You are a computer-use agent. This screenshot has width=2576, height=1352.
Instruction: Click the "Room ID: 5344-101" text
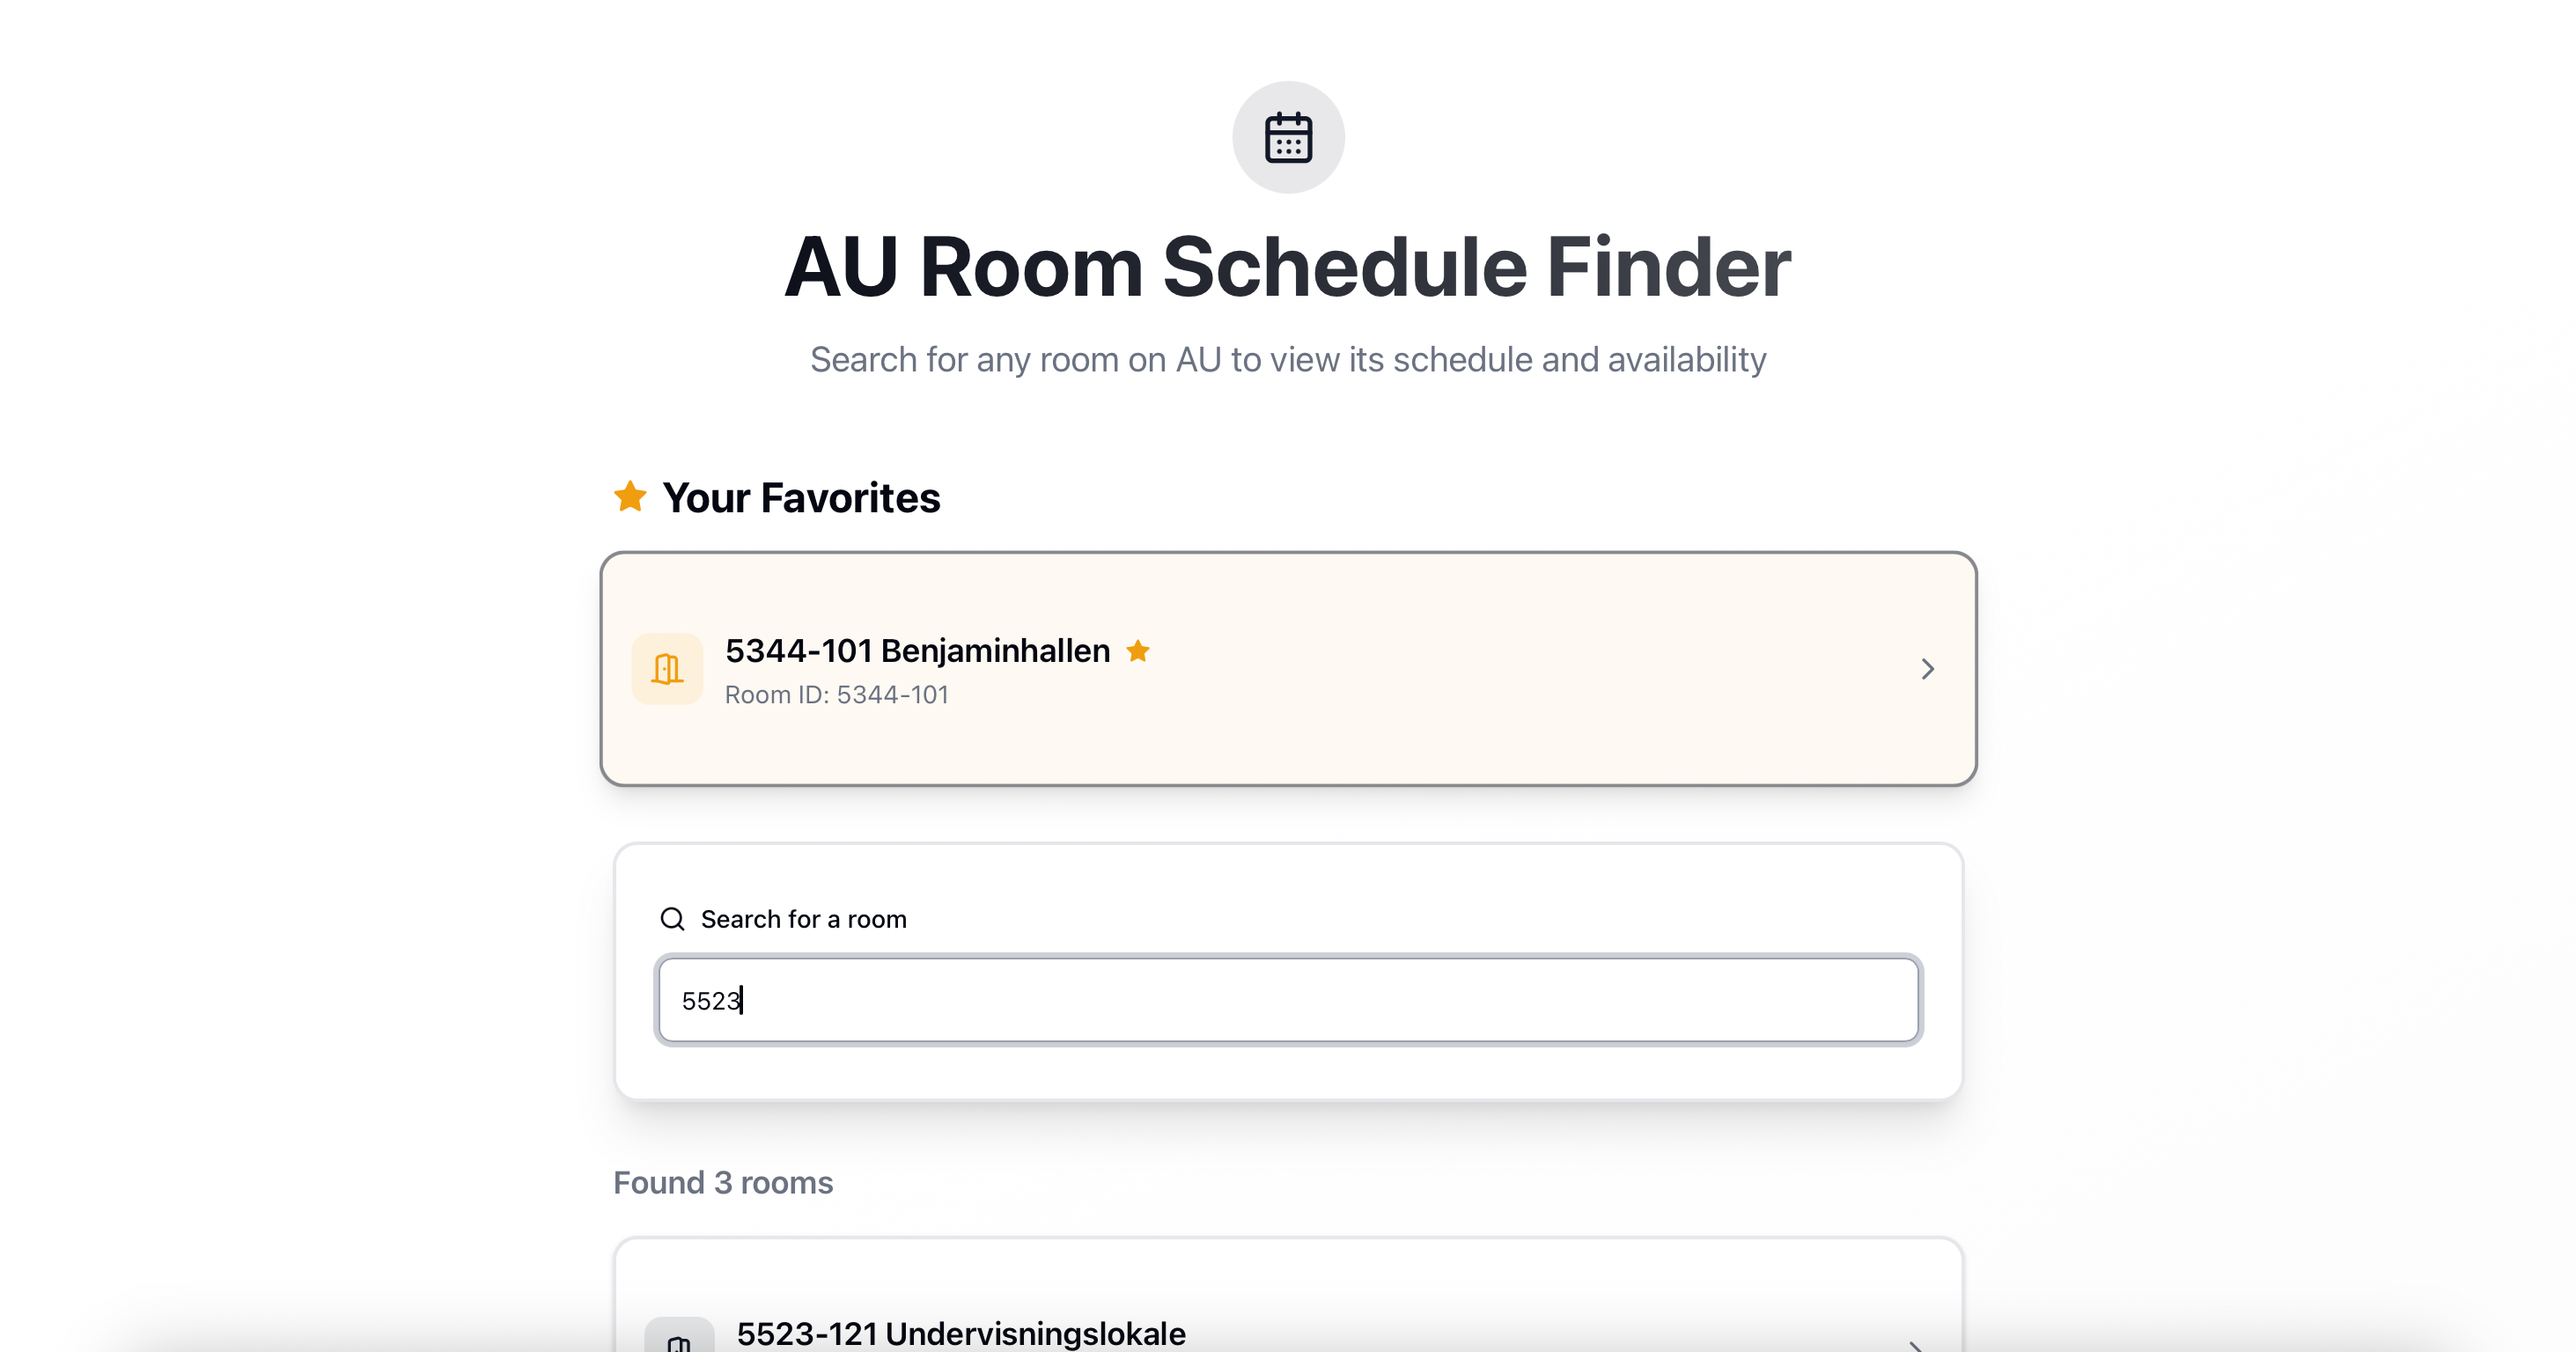point(836,695)
